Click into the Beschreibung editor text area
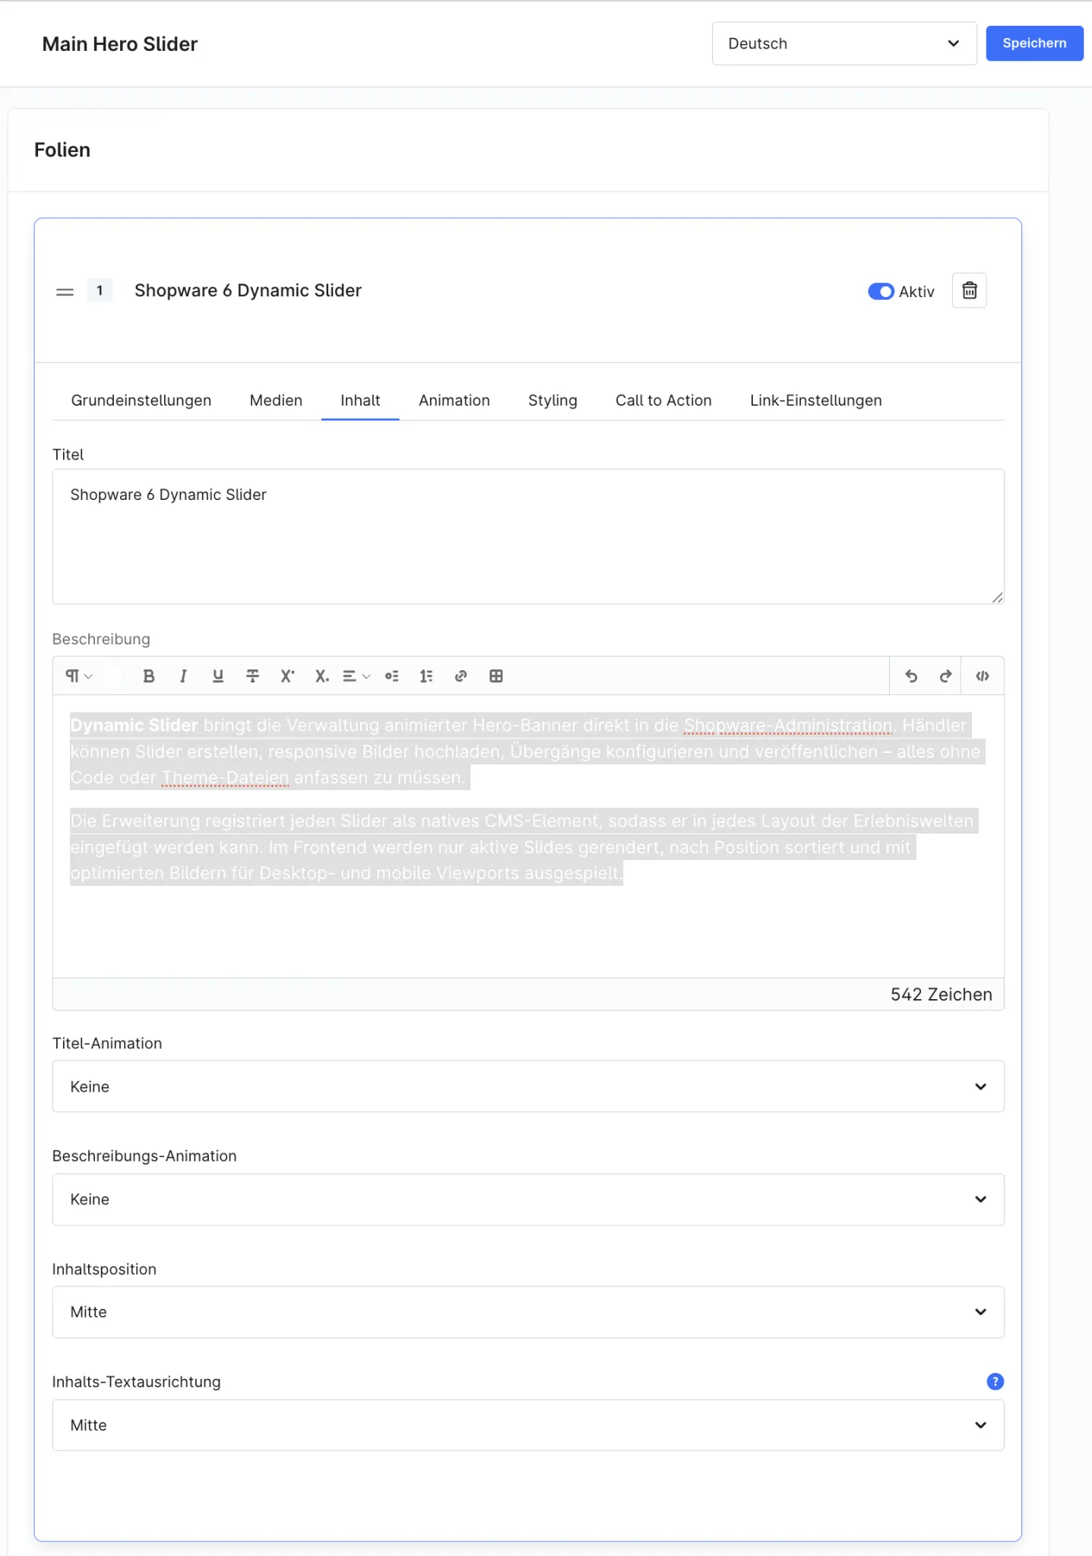 [528, 836]
